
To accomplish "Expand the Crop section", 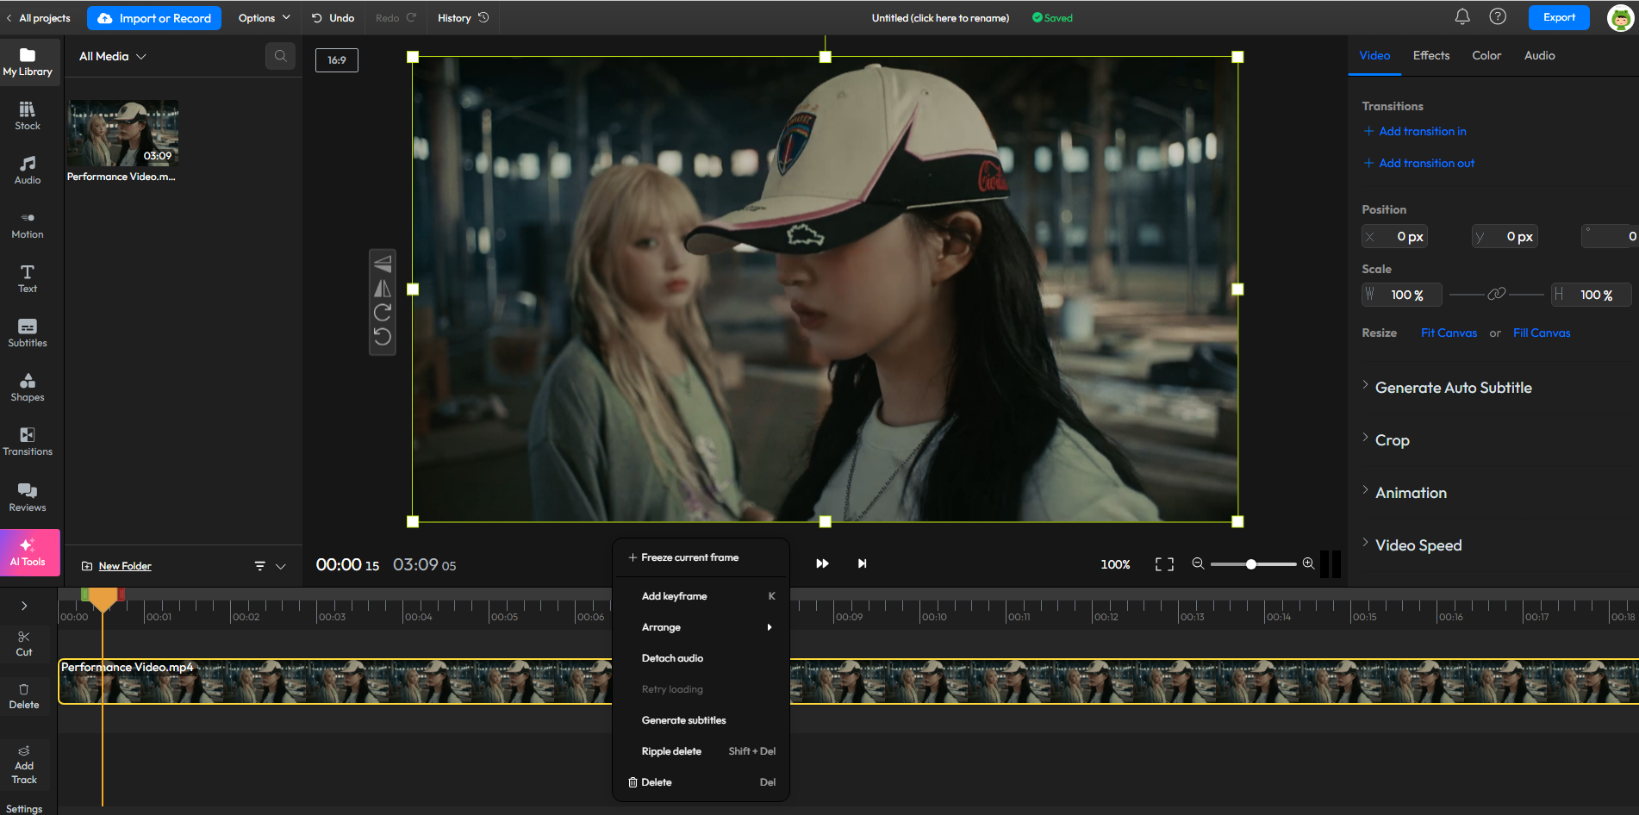I will [1392, 440].
